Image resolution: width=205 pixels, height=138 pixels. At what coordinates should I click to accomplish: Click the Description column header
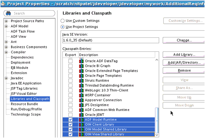tap(117, 55)
